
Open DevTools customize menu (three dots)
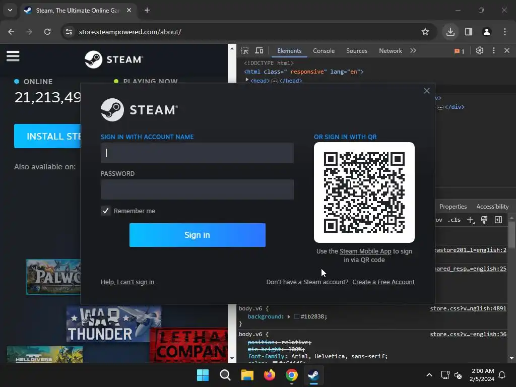494,51
